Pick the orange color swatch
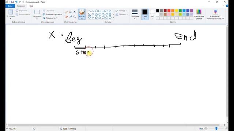 click(x=173, y=11)
